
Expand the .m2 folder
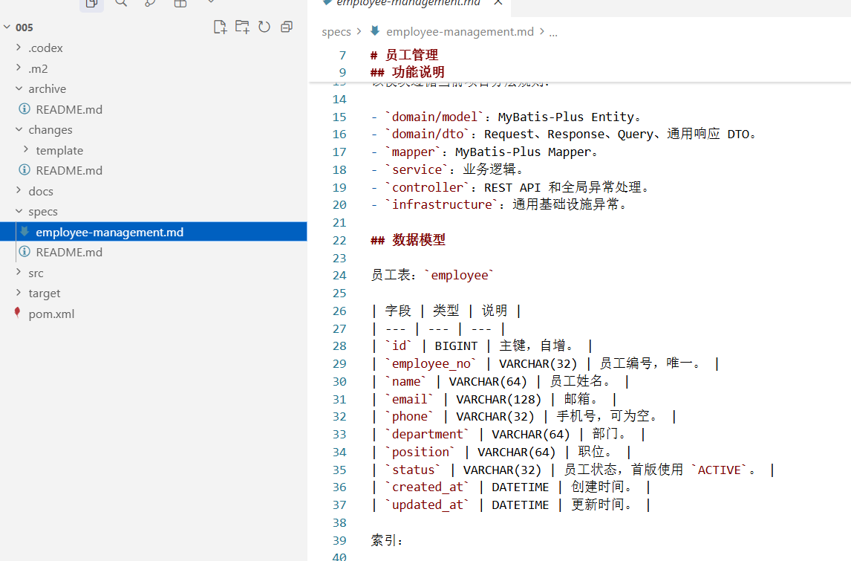19,68
